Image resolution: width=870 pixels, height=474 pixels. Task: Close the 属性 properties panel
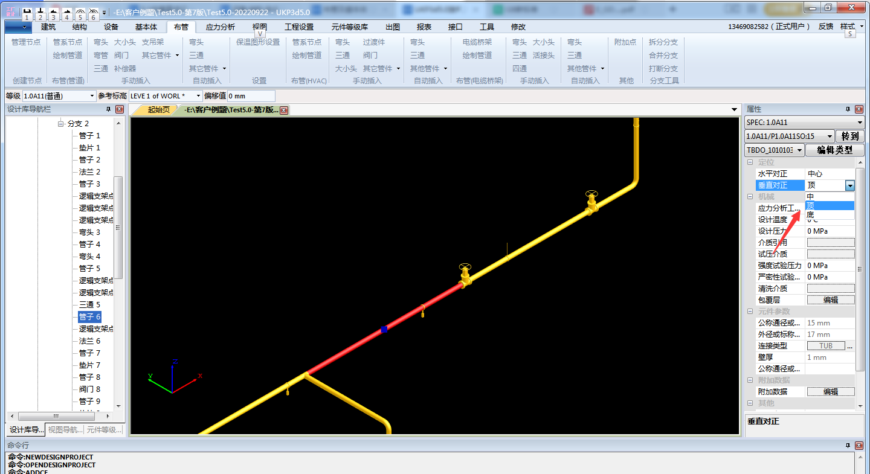859,109
